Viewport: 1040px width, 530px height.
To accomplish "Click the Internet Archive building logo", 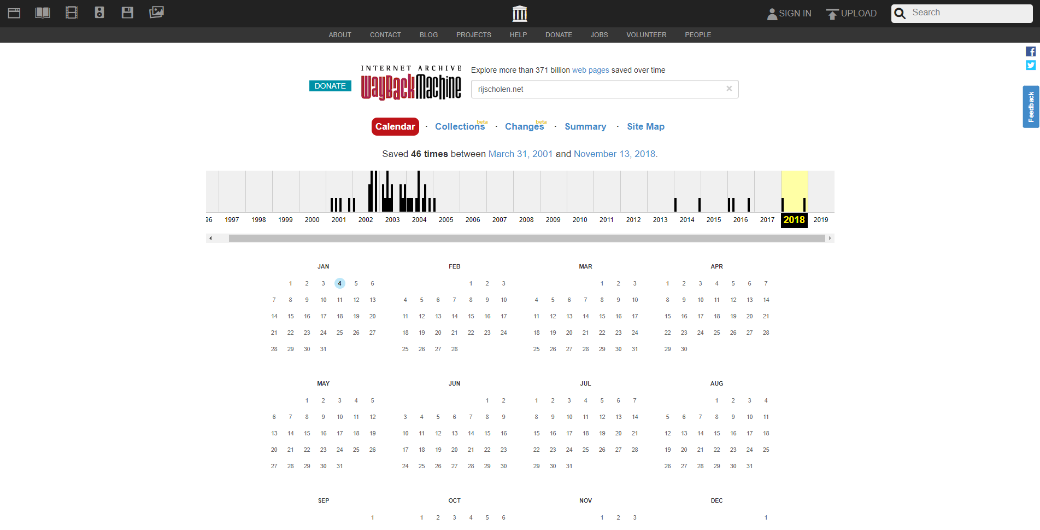I will (x=520, y=13).
